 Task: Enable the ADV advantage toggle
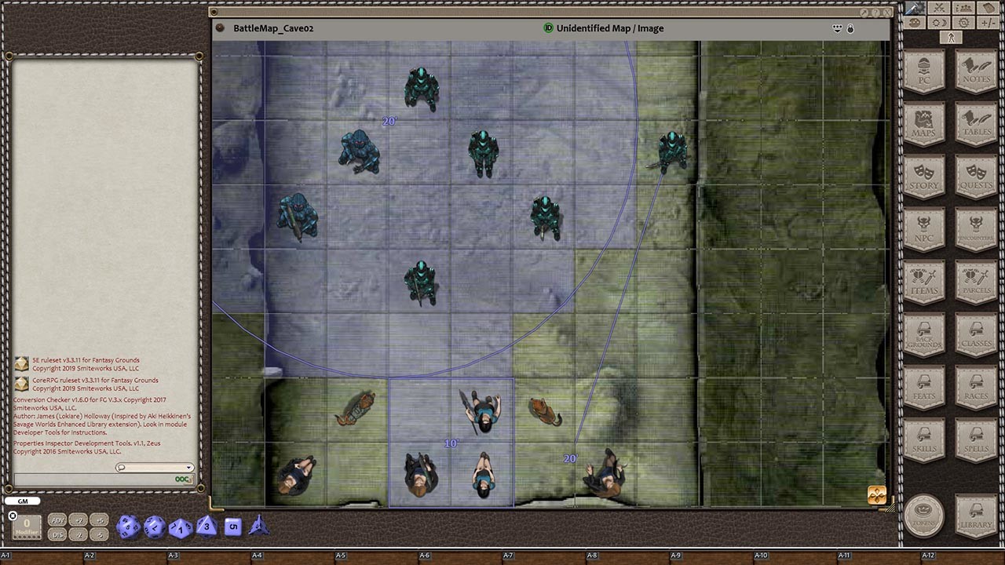pos(57,520)
